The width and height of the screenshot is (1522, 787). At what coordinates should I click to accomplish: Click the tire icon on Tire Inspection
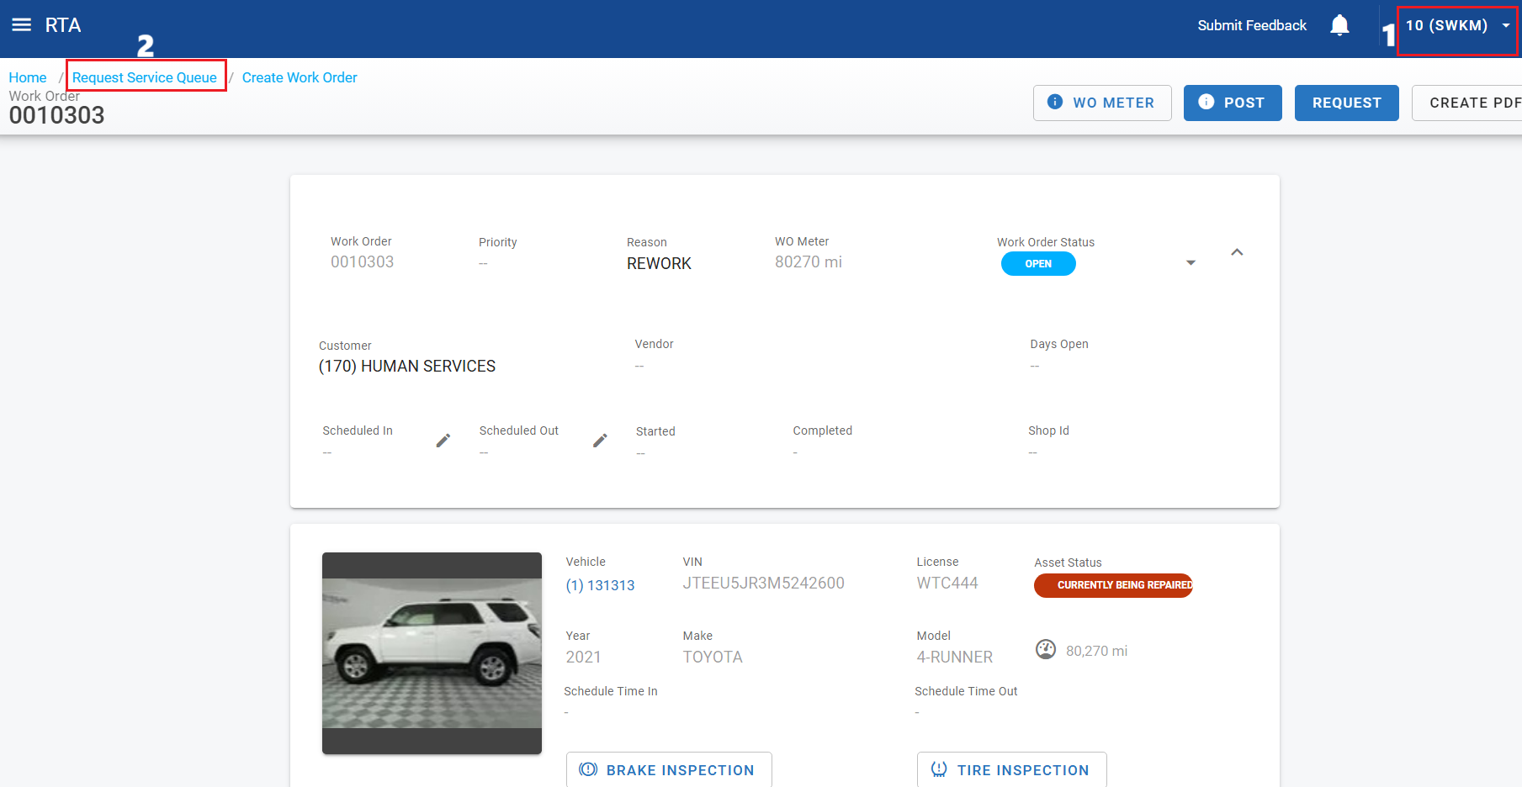pyautogui.click(x=939, y=769)
